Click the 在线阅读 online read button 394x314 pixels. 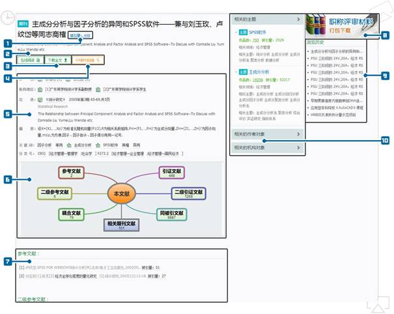tap(29, 59)
